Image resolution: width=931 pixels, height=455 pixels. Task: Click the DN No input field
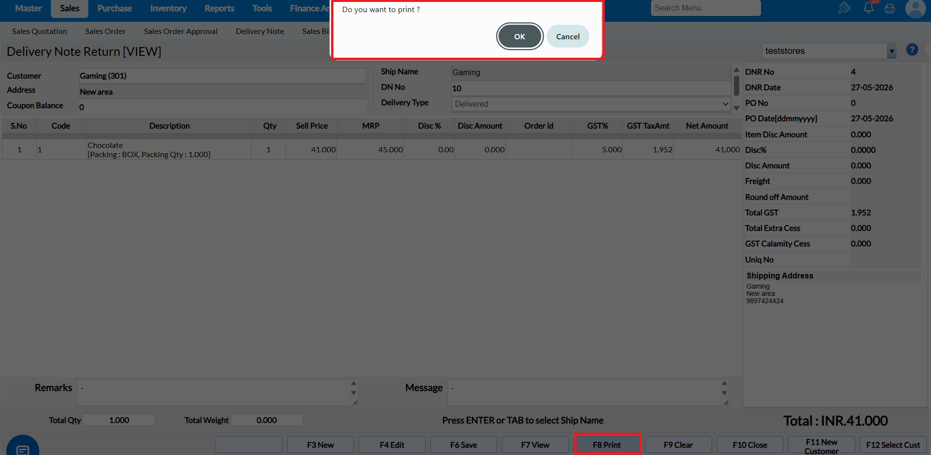pos(591,88)
